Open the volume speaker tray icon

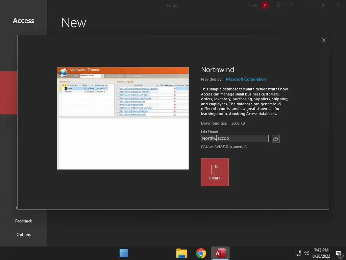click(306, 253)
